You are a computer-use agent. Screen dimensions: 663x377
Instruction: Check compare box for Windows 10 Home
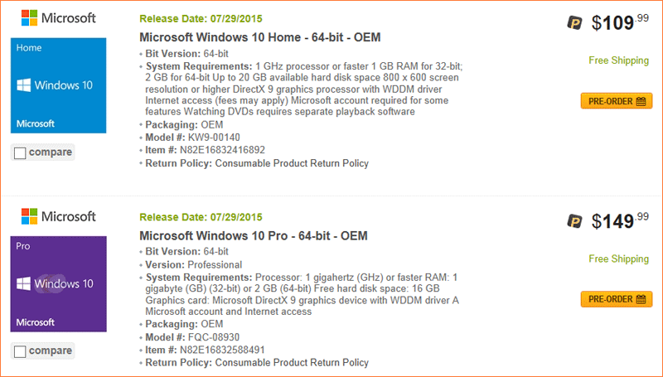pos(20,152)
